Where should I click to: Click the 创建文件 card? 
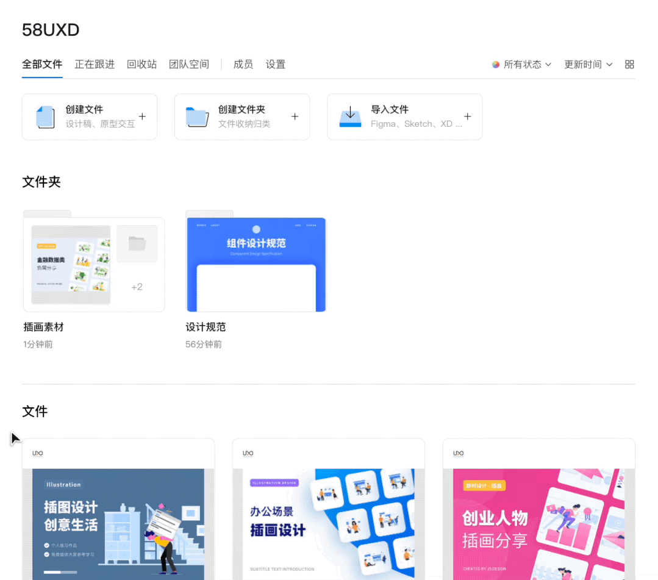[x=90, y=116]
